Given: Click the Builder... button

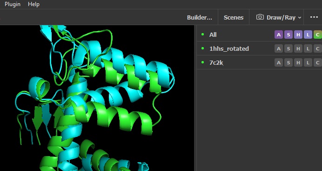Looking at the screenshot, I should coord(200,17).
